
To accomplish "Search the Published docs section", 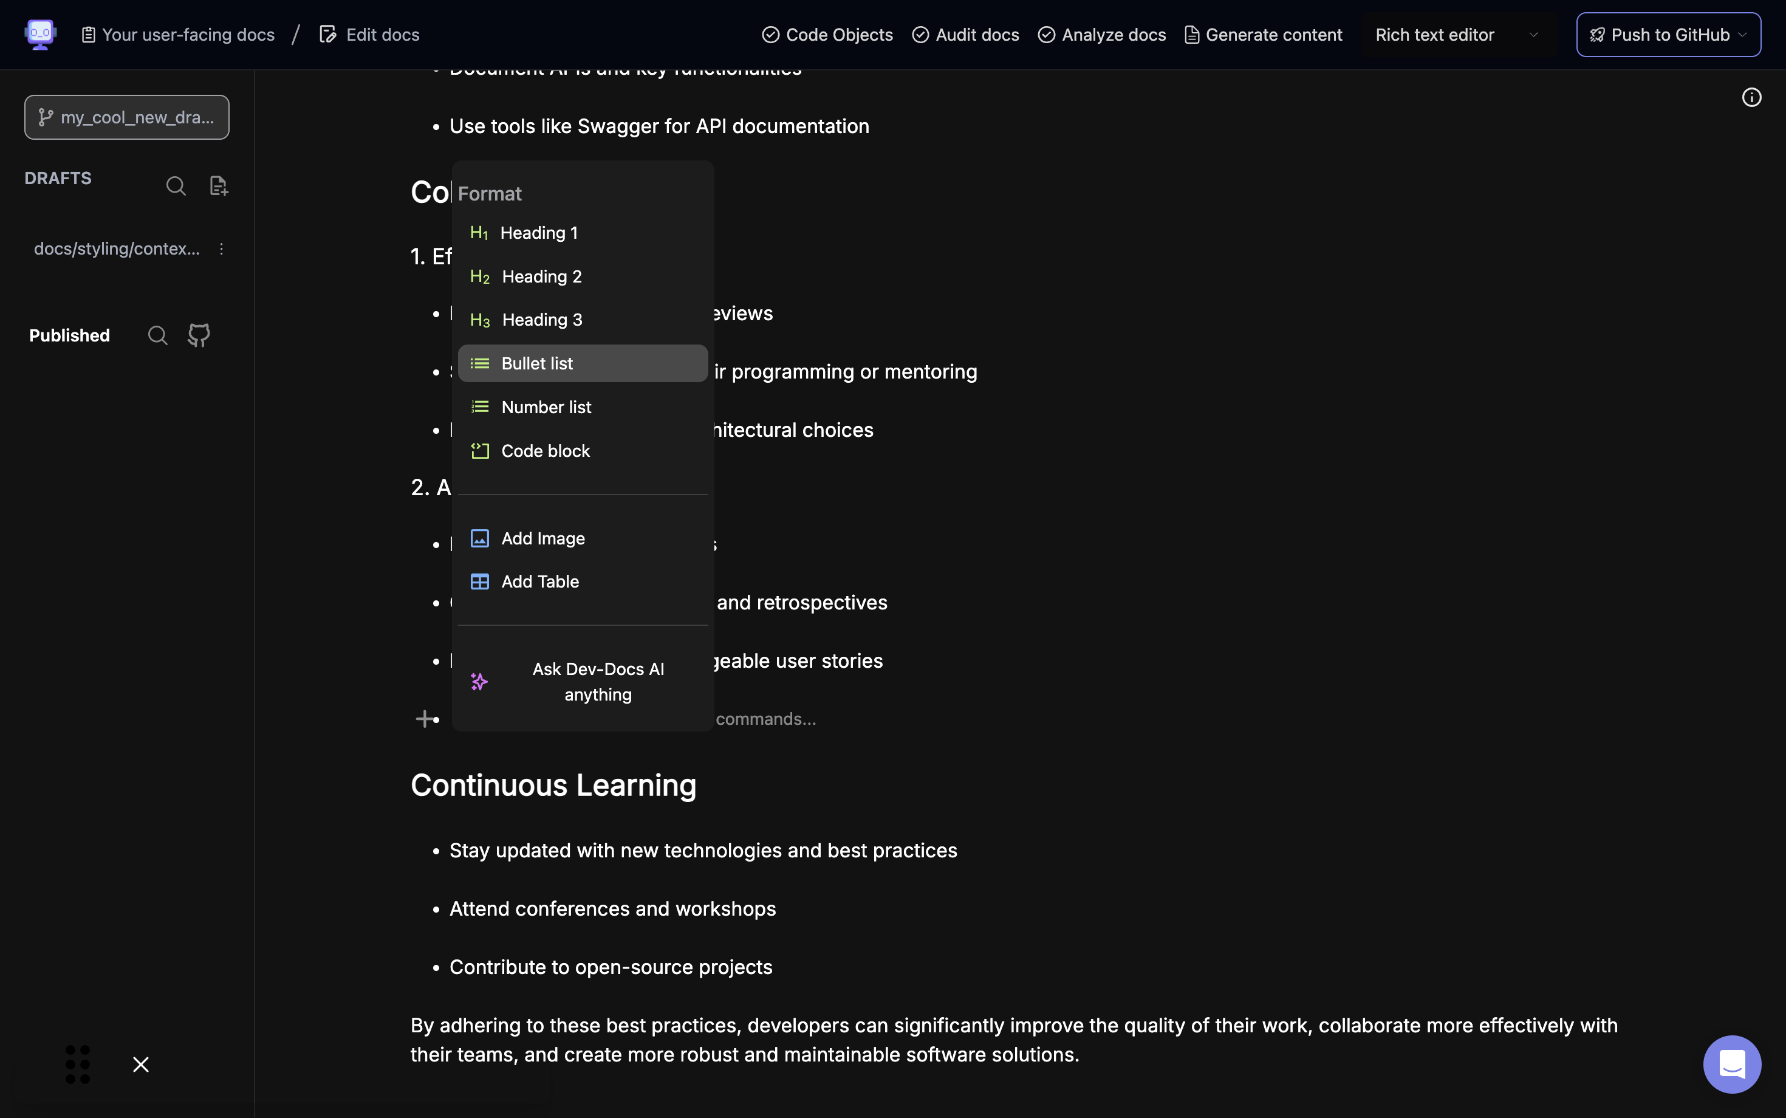I will [x=157, y=335].
